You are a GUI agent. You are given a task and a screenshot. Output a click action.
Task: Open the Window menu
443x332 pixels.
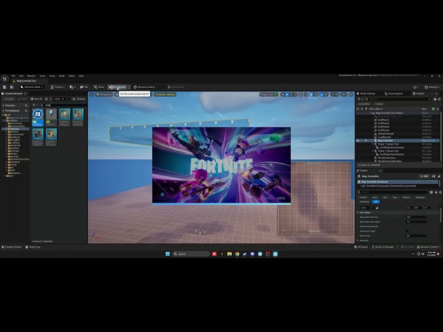click(x=31, y=76)
